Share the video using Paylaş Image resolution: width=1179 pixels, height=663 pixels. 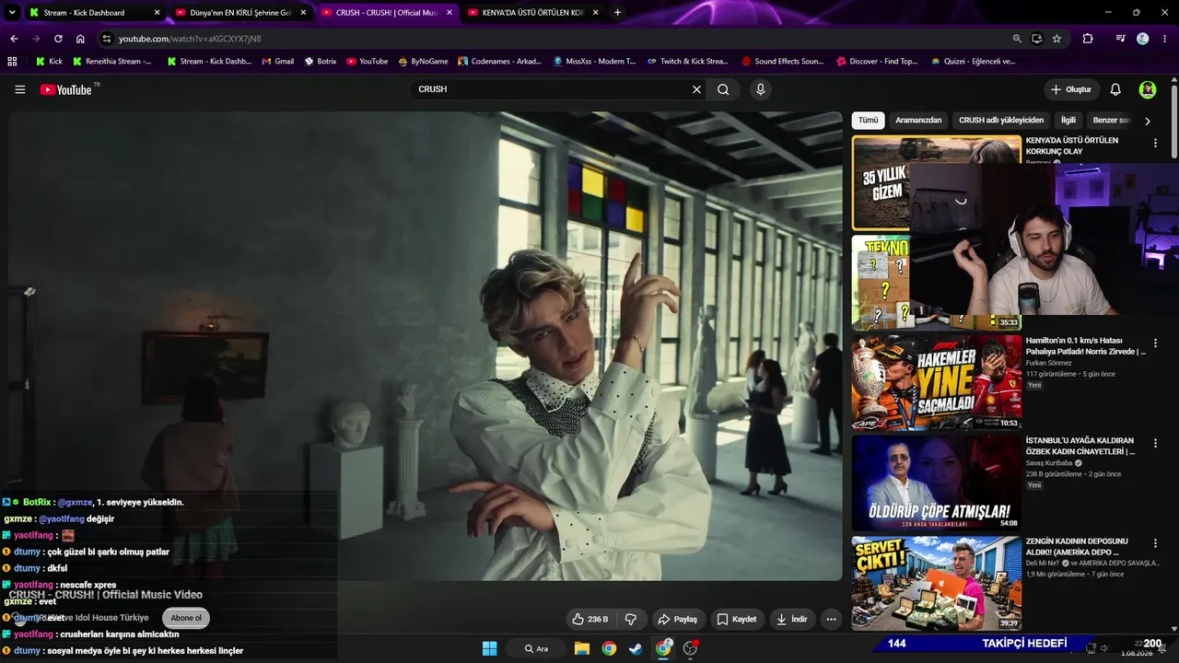(x=677, y=619)
